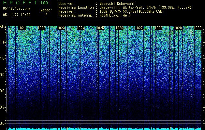The width and height of the screenshot is (205, 130).
Task: Click the A504HB(yagi 4el) antenna text
Action: 115,15
